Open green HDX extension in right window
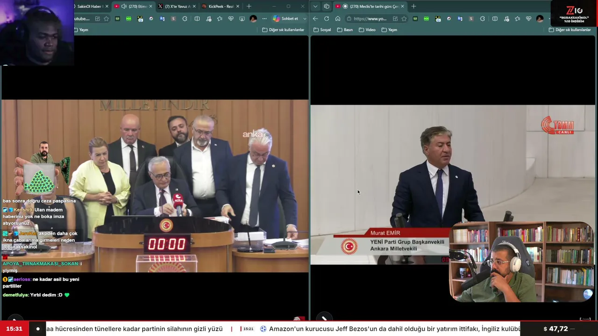The image size is (598, 336). [x=427, y=19]
